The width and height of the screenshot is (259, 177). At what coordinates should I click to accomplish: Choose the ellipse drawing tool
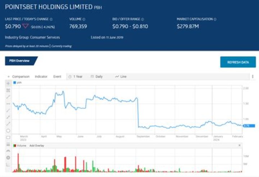click(x=8, y=131)
